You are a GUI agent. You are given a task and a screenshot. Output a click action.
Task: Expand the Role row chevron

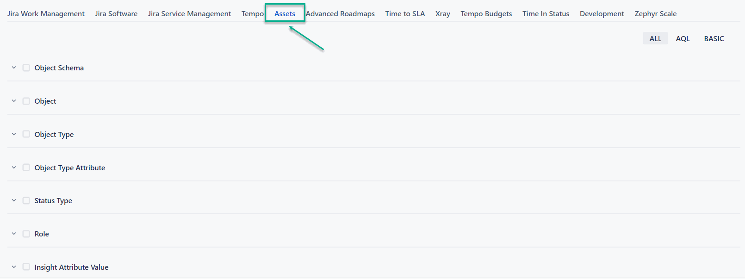[x=14, y=234]
